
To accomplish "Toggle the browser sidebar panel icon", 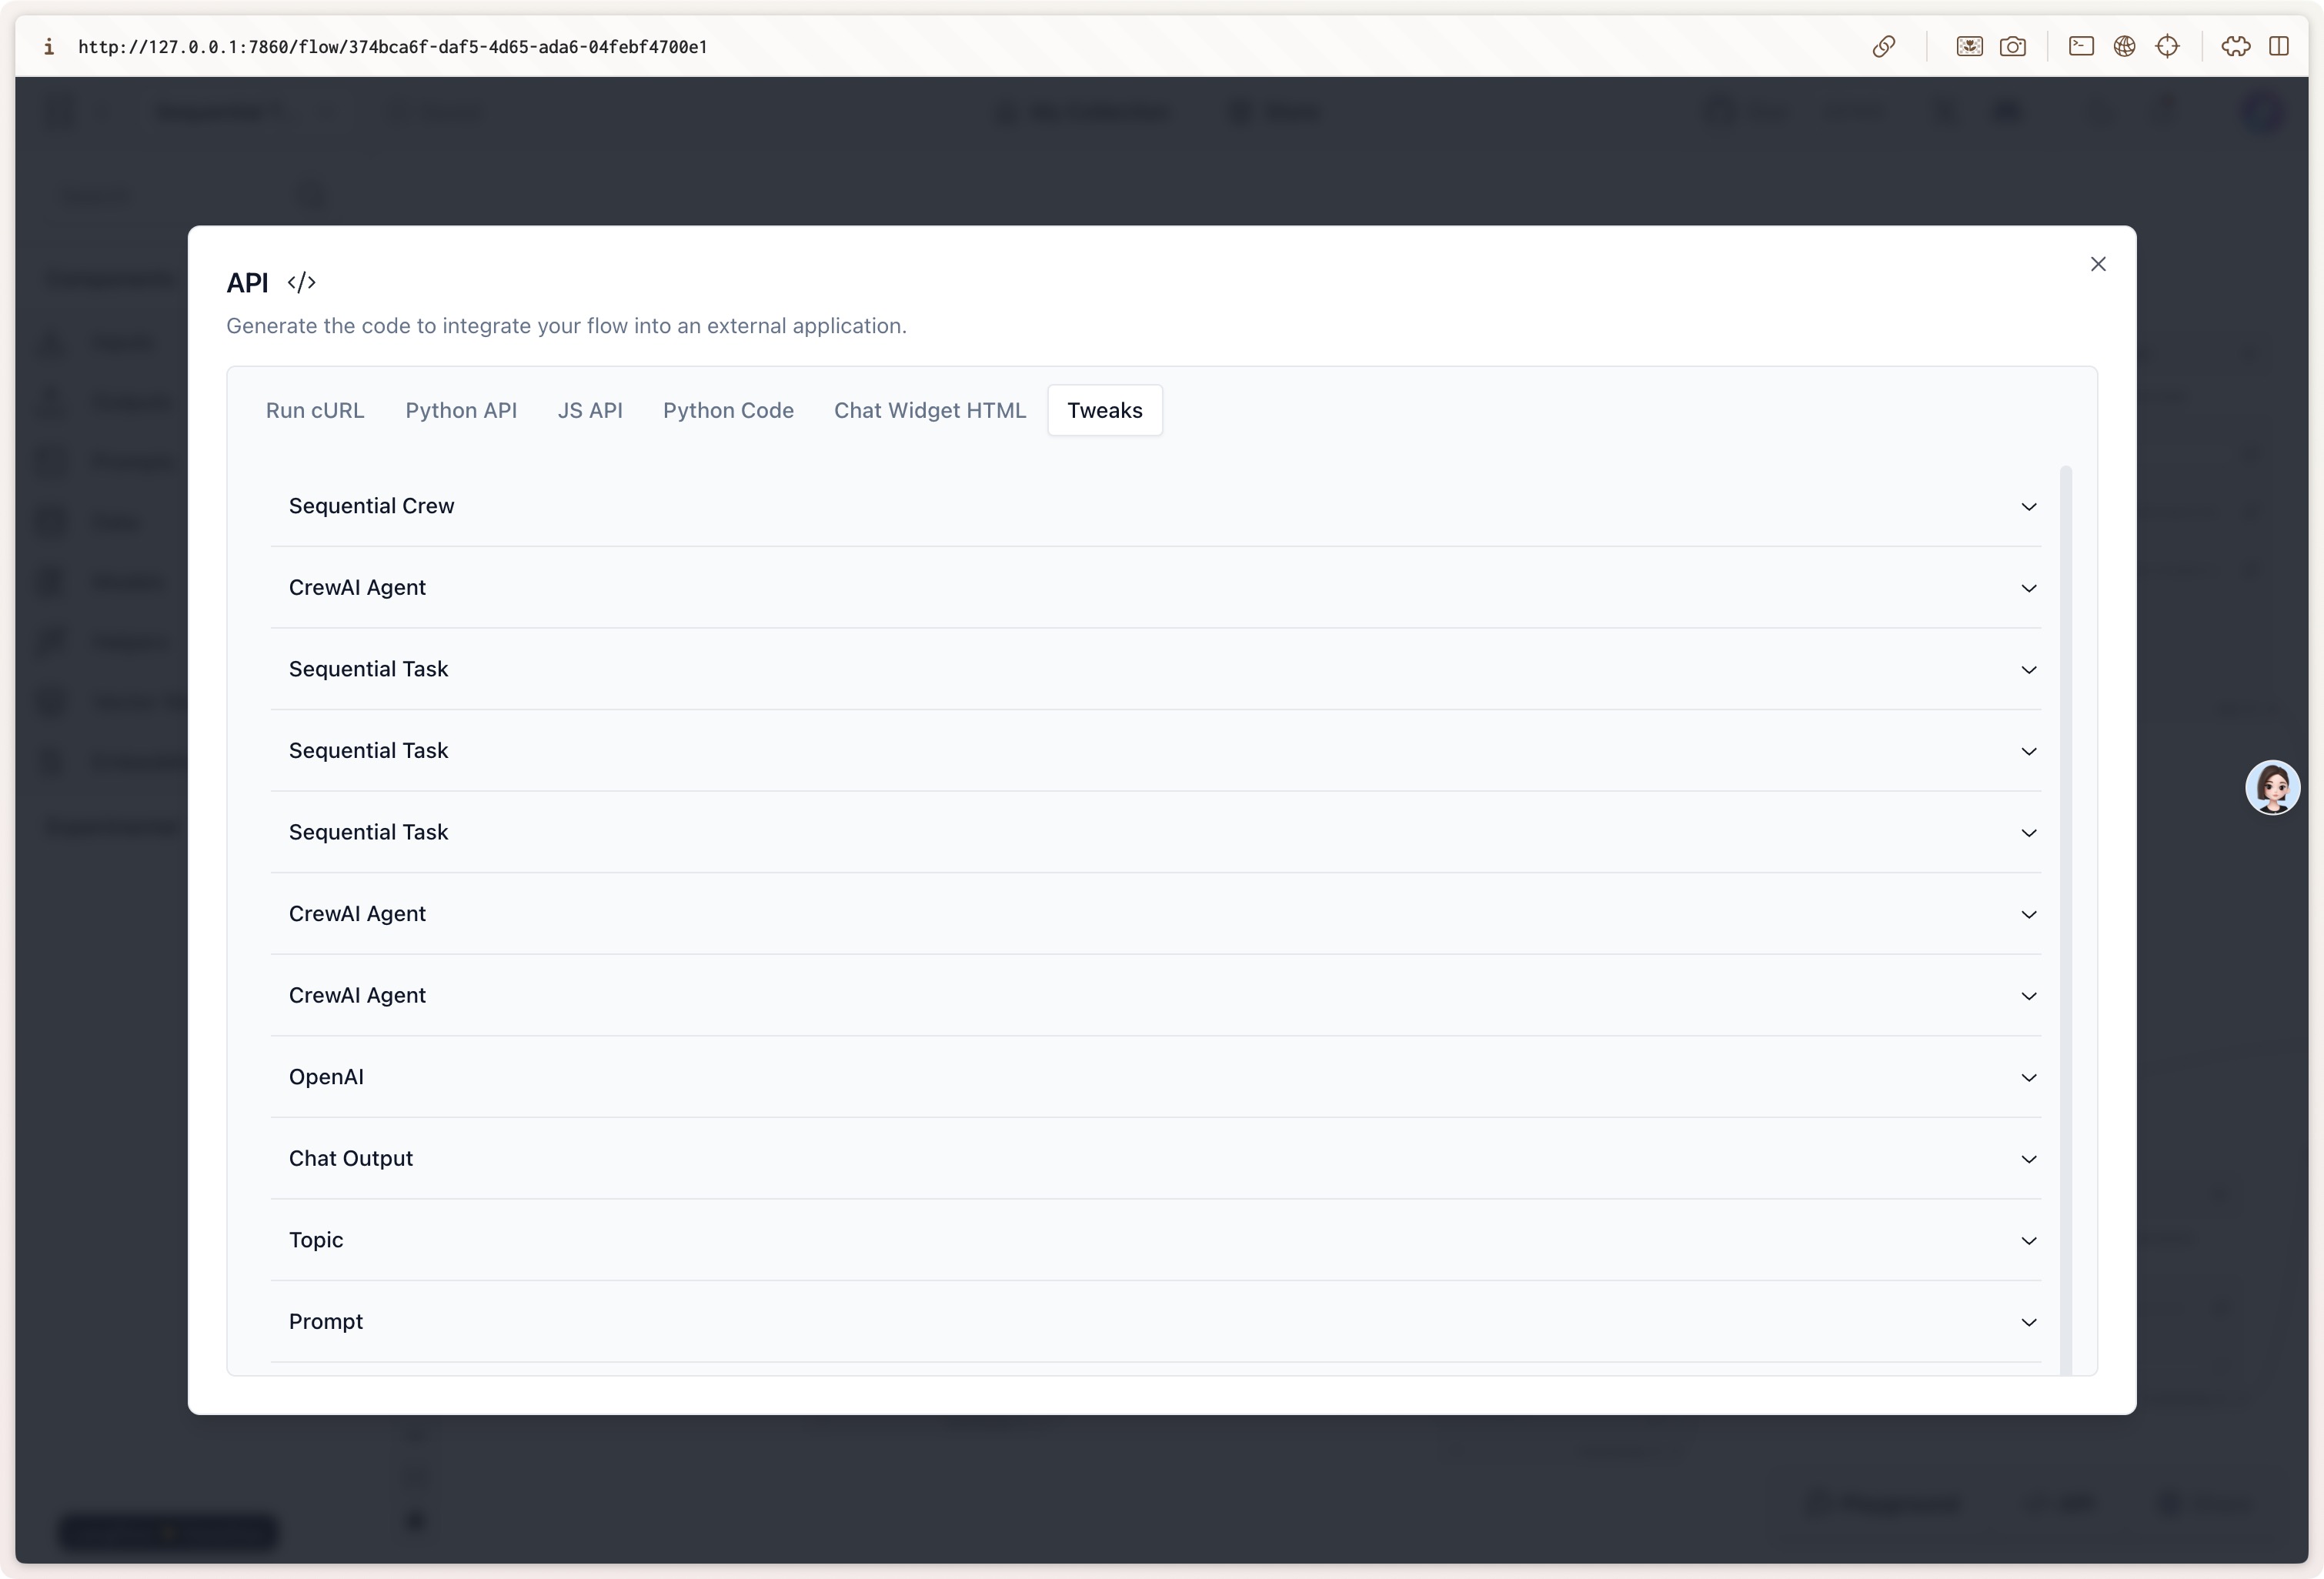I will click(2279, 47).
